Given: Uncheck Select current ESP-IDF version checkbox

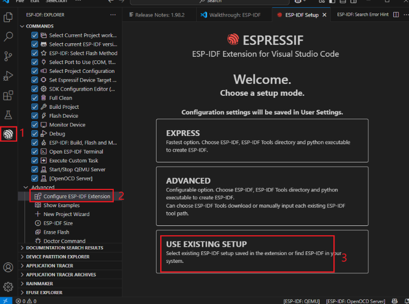Looking at the screenshot, I should 34,44.
